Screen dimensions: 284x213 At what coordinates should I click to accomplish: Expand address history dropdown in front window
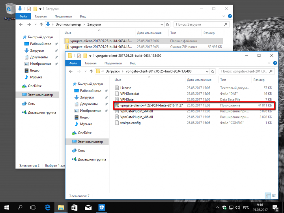click(207, 71)
